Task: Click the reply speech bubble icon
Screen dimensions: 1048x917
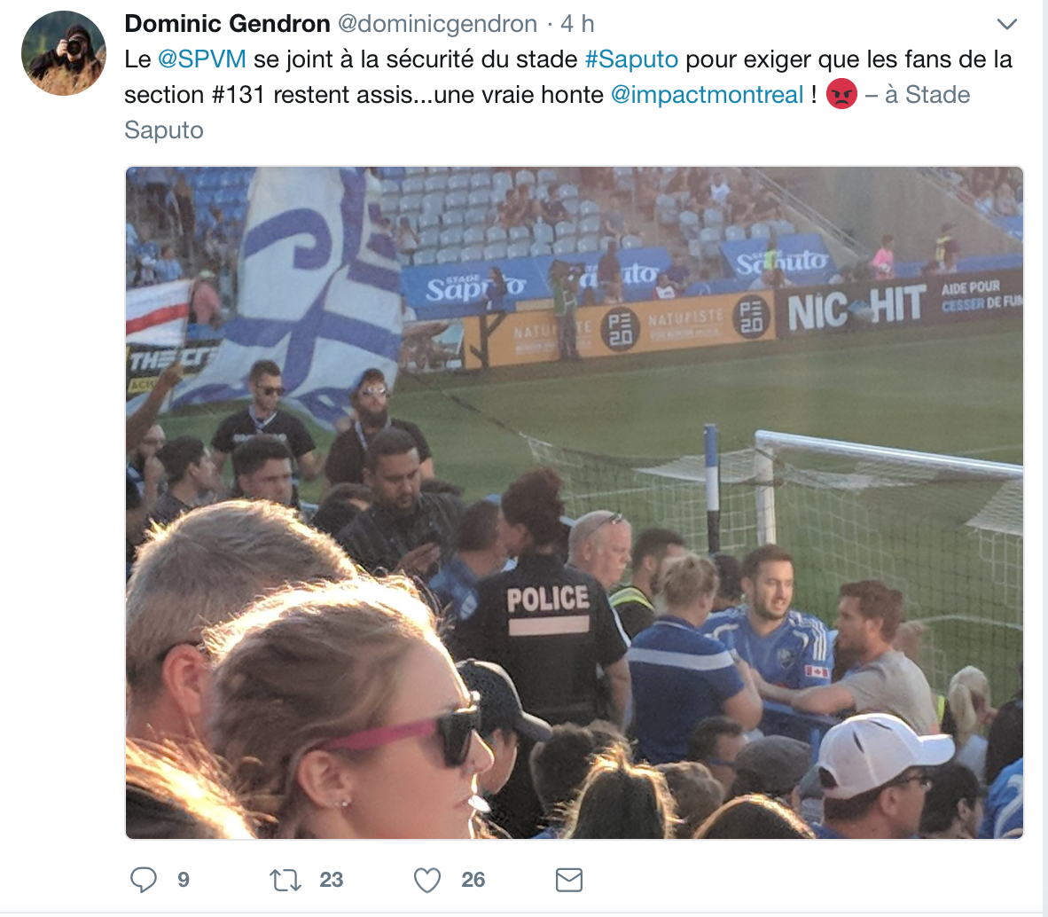Action: click(x=143, y=880)
